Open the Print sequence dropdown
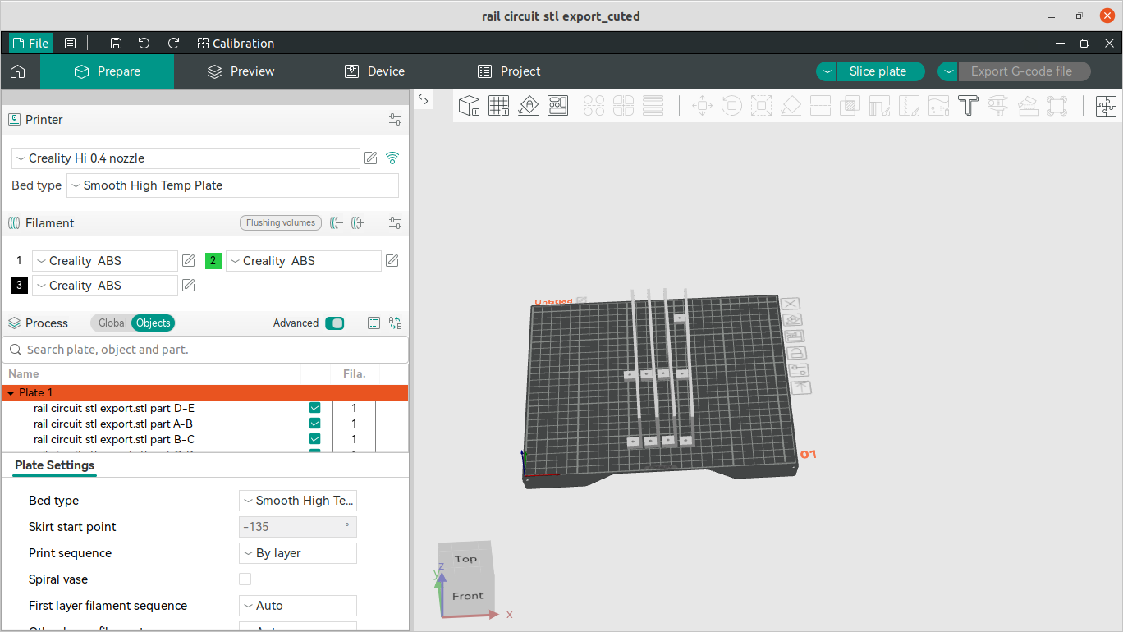Viewport: 1123px width, 632px height. (297, 553)
